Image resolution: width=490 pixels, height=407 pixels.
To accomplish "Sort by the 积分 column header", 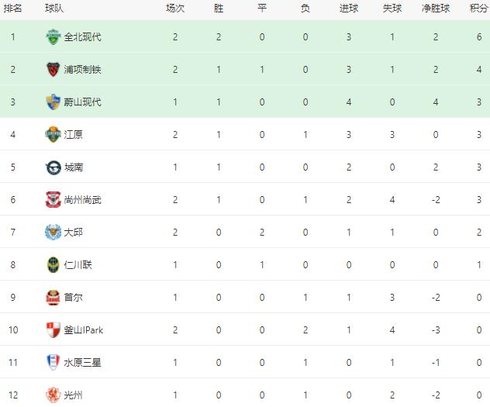I will tap(478, 9).
